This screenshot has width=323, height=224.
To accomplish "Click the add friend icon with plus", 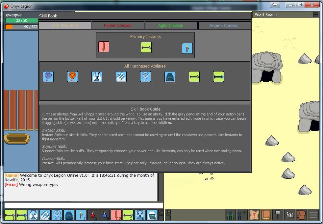I will pyautogui.click(x=242, y=215).
